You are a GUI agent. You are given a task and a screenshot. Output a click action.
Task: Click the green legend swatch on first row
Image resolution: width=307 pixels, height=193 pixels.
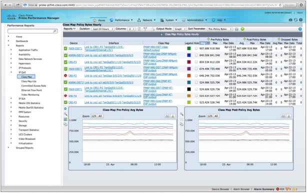coord(189,48)
